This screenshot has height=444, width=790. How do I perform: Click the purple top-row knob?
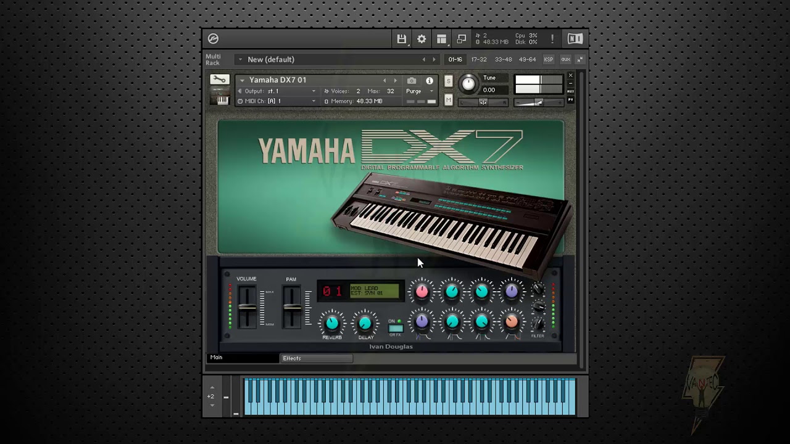512,292
